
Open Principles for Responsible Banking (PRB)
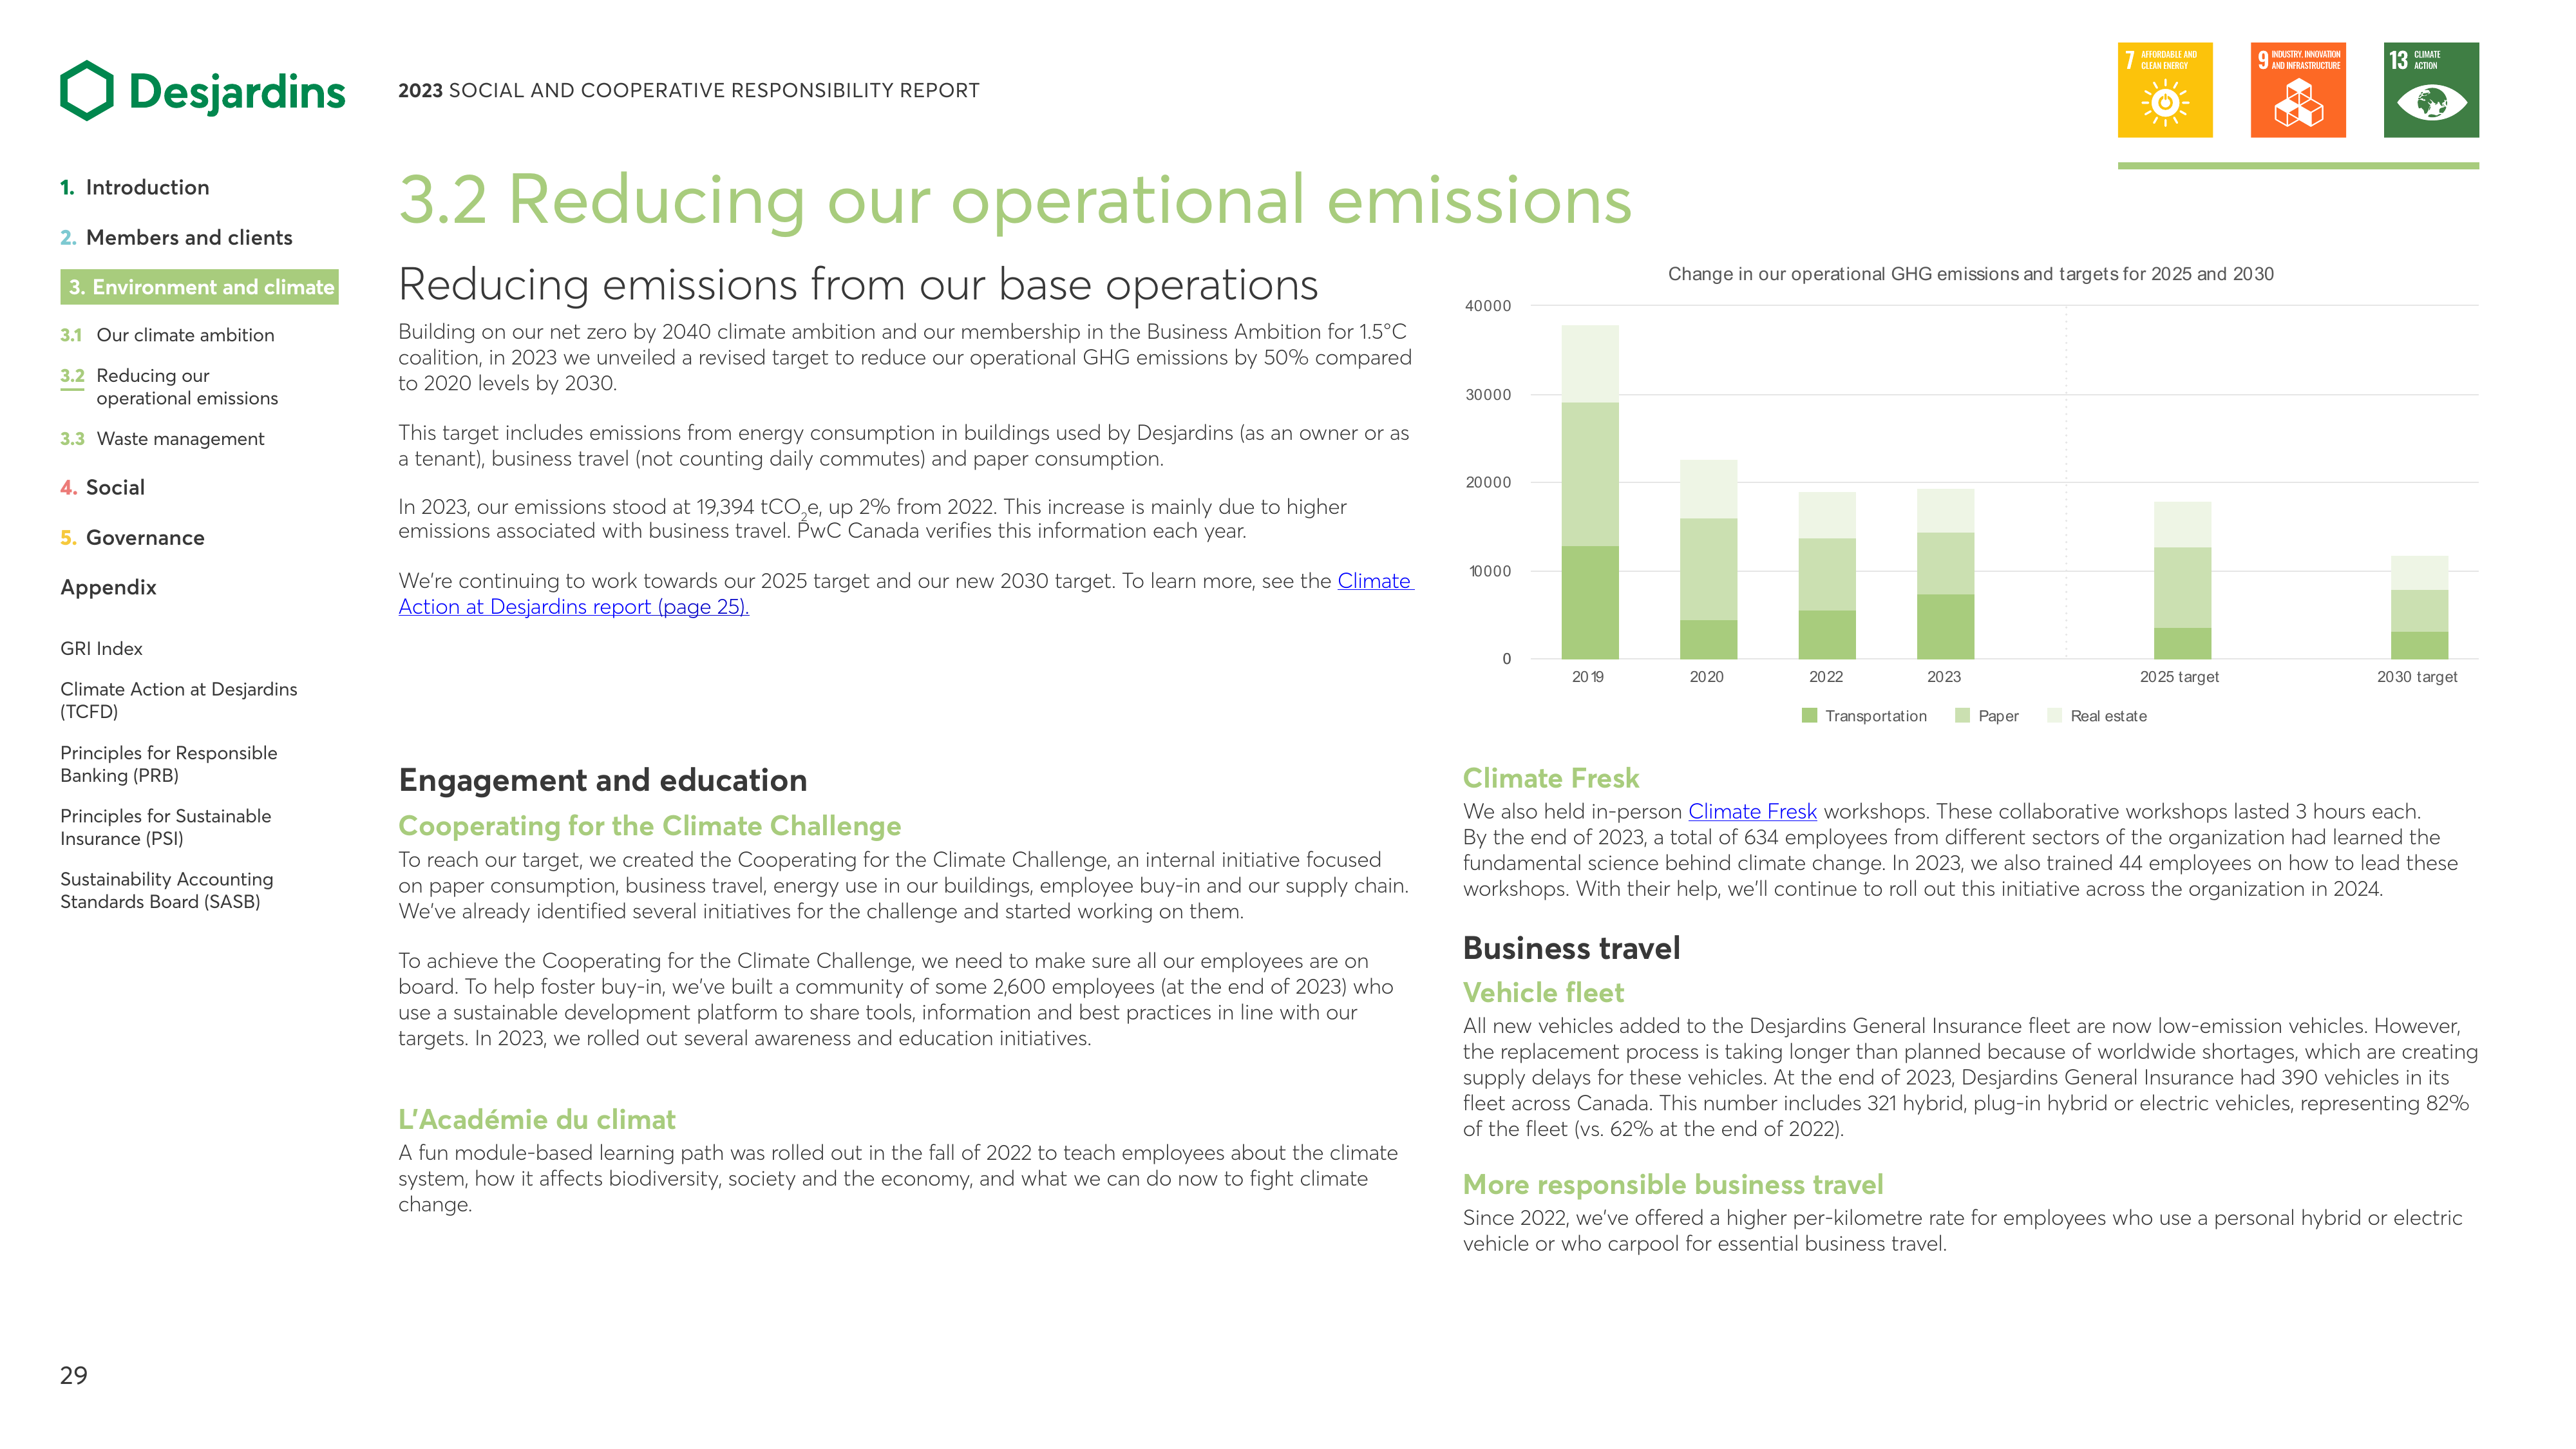[x=169, y=764]
